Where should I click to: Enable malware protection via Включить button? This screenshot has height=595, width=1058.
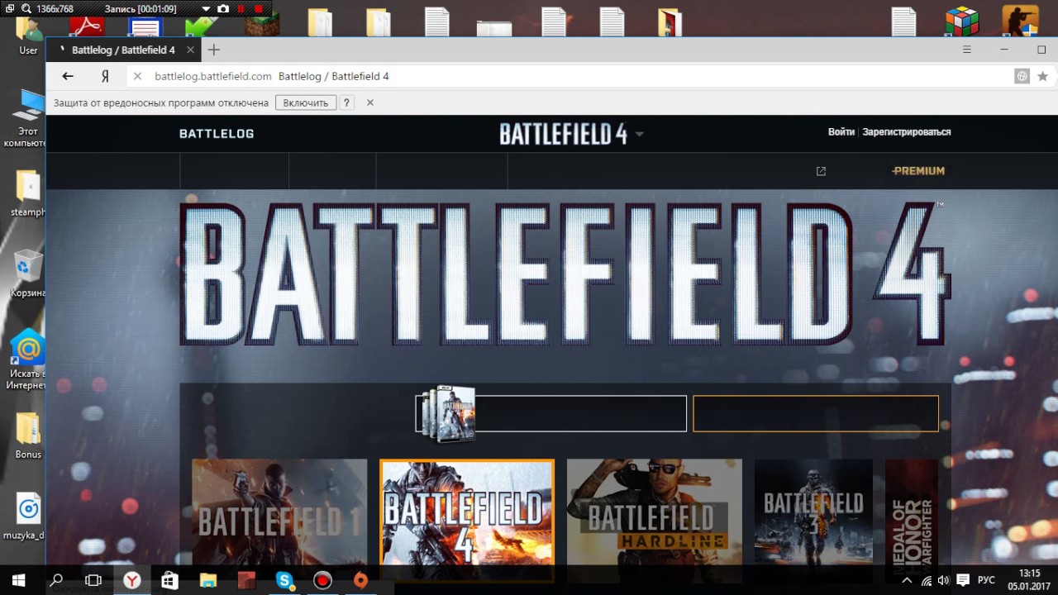coord(306,102)
